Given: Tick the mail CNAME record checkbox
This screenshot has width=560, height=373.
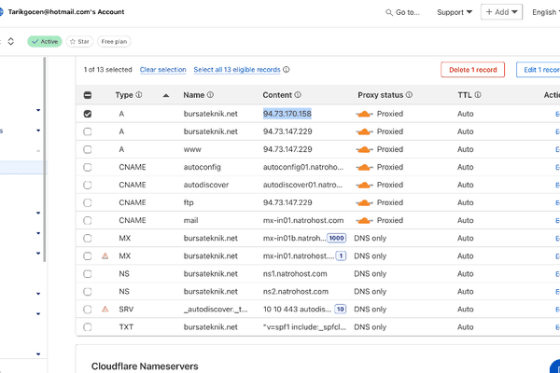Looking at the screenshot, I should pos(88,221).
